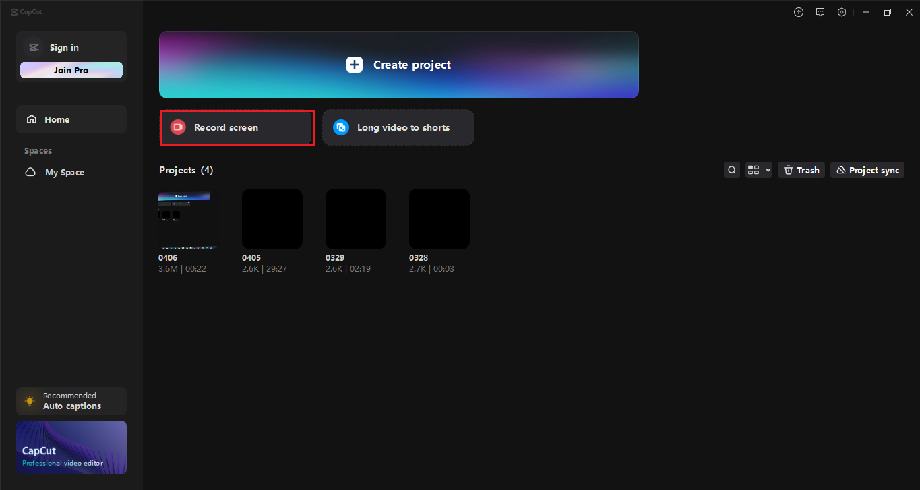Open the Trash
The image size is (920, 490).
801,169
